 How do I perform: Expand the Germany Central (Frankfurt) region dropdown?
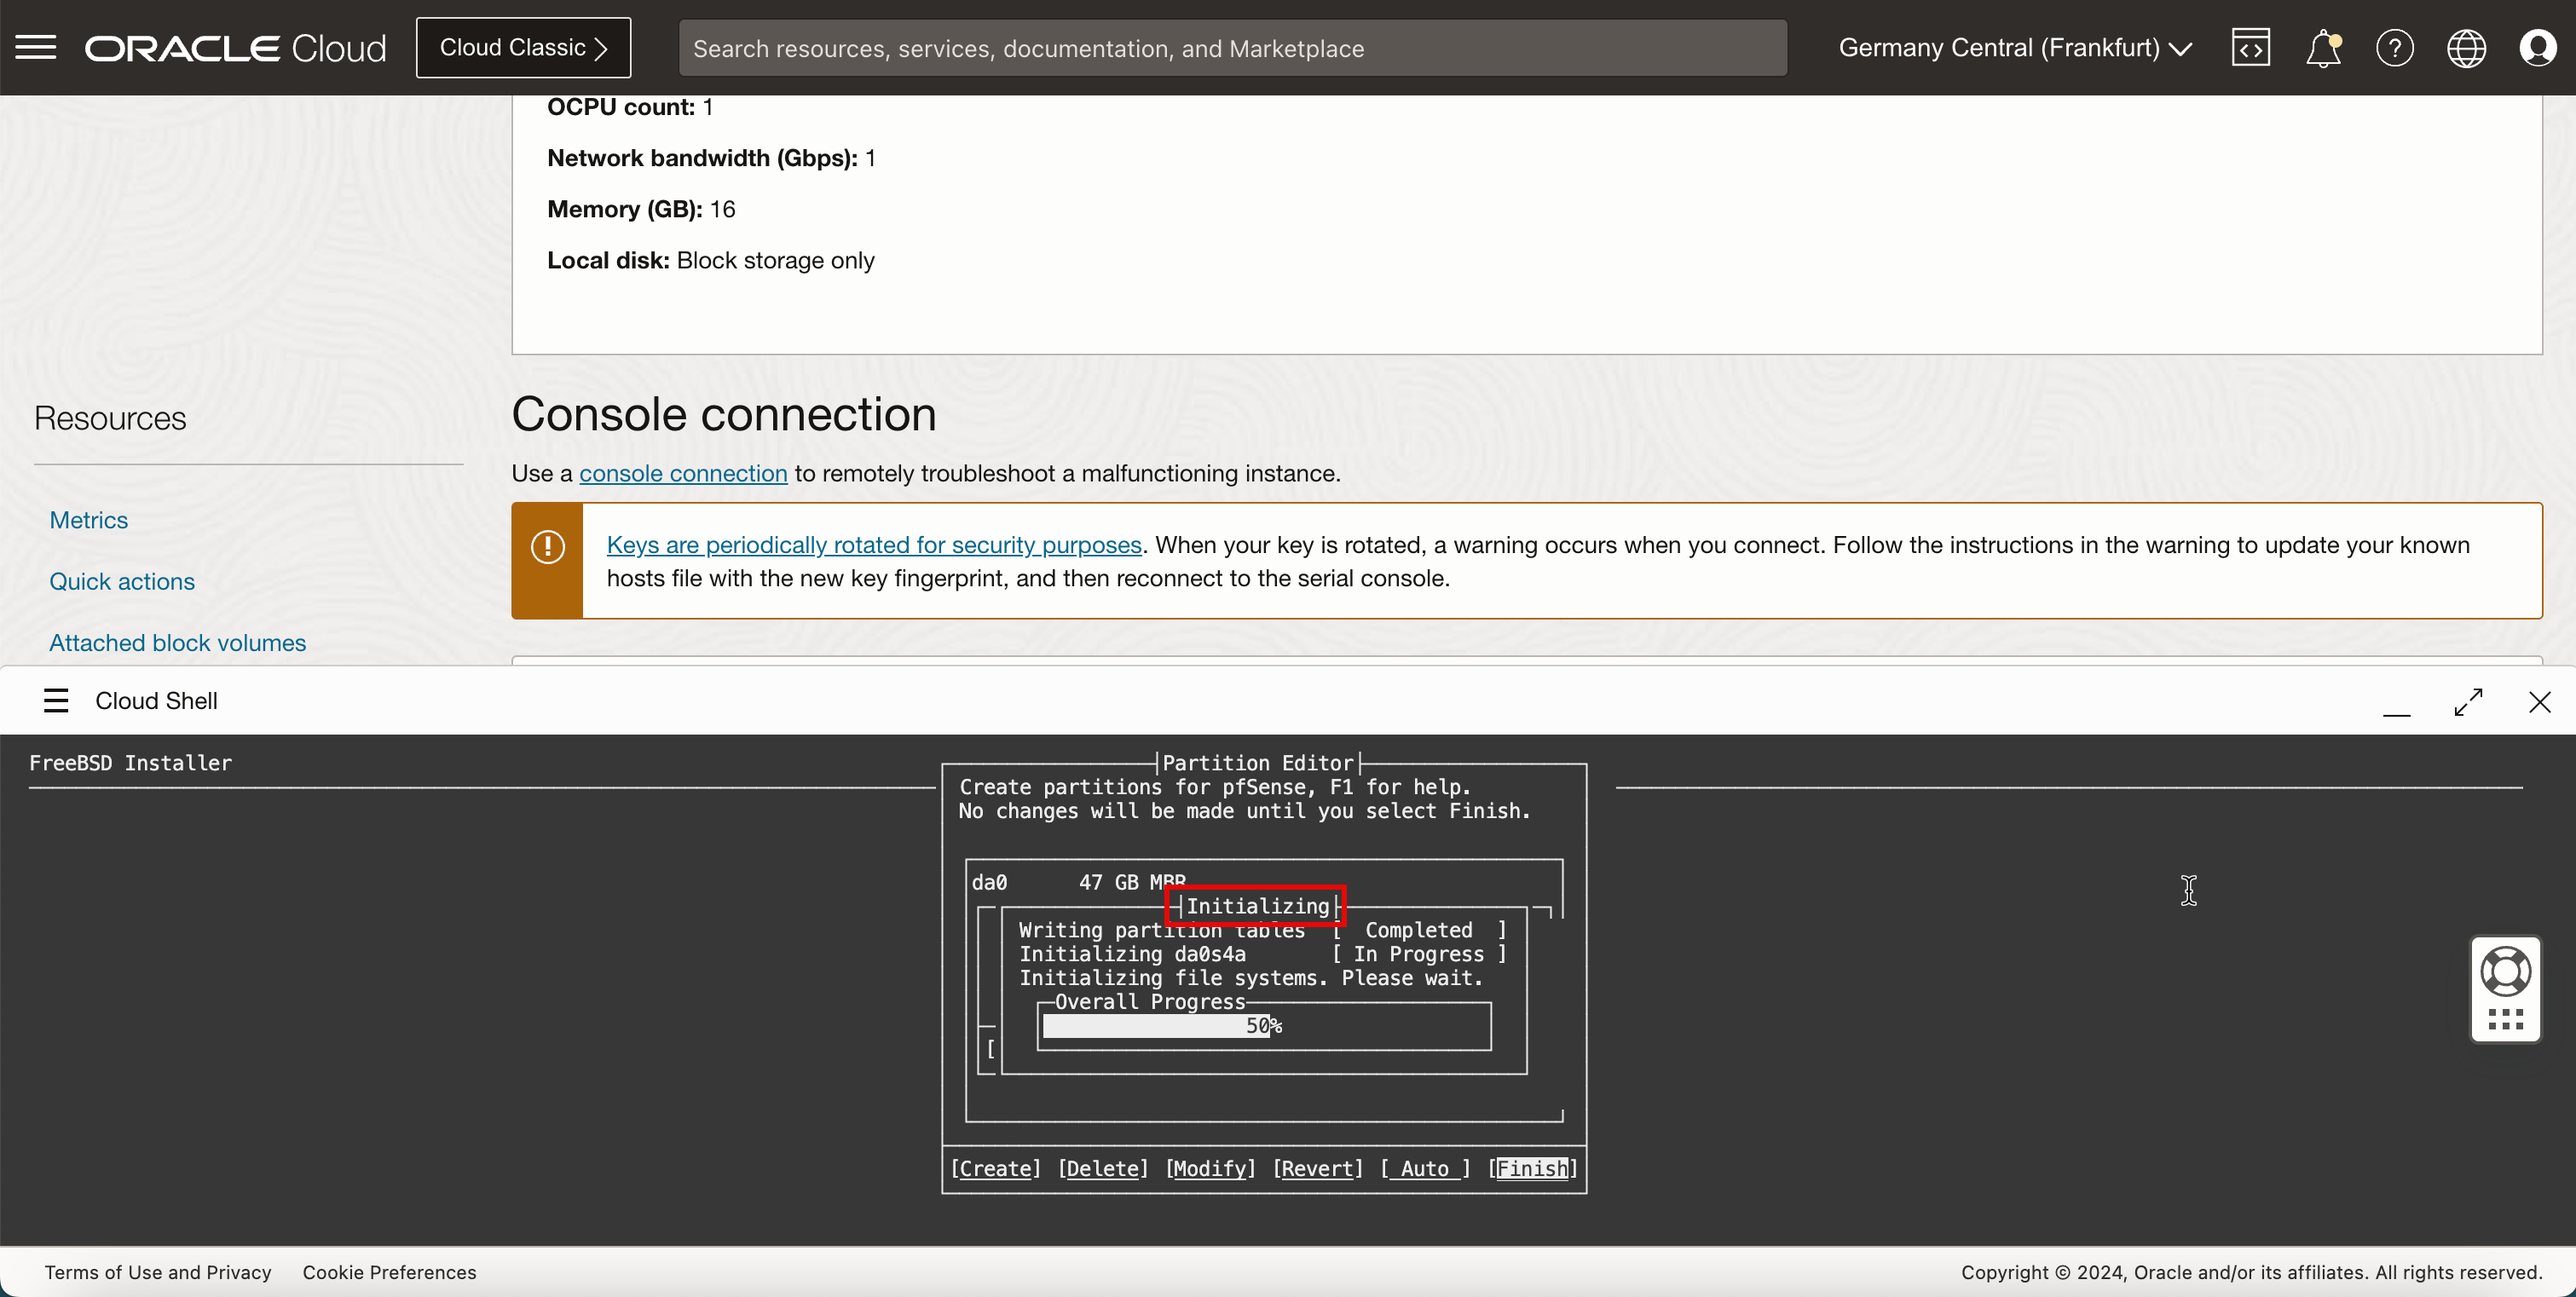click(2014, 47)
